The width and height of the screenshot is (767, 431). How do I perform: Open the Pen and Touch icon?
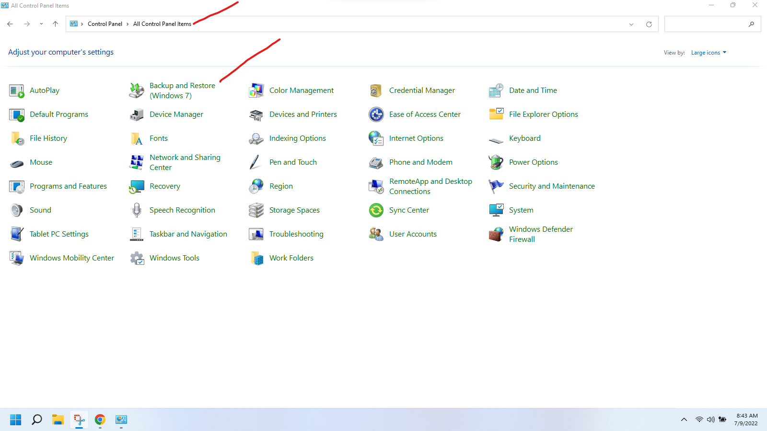click(256, 162)
